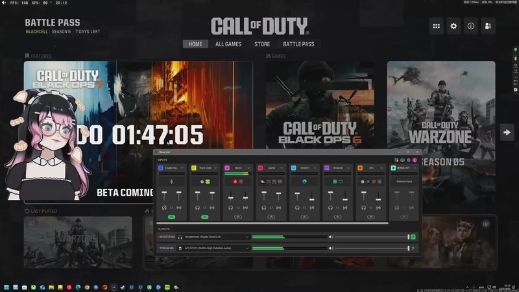
Task: Open Stream Mix output device dropdown
Action: coord(213,249)
